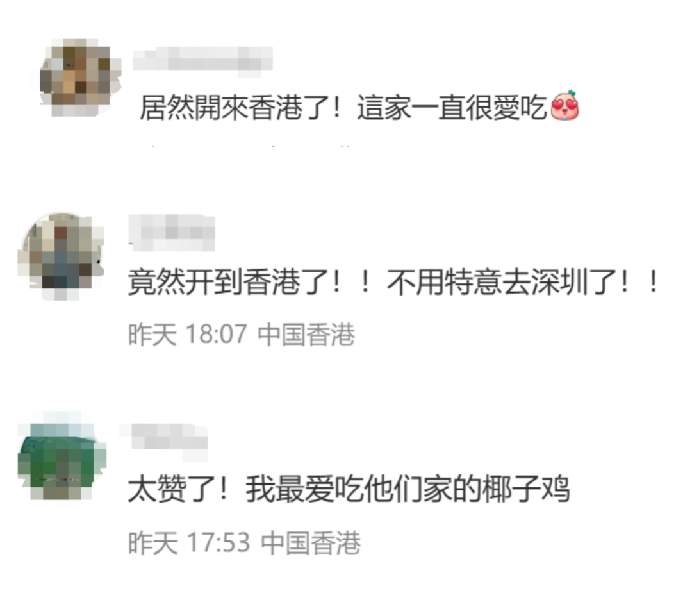The width and height of the screenshot is (692, 593).
Task: Click the heart-eyes emoji in first comment
Action: 564,106
